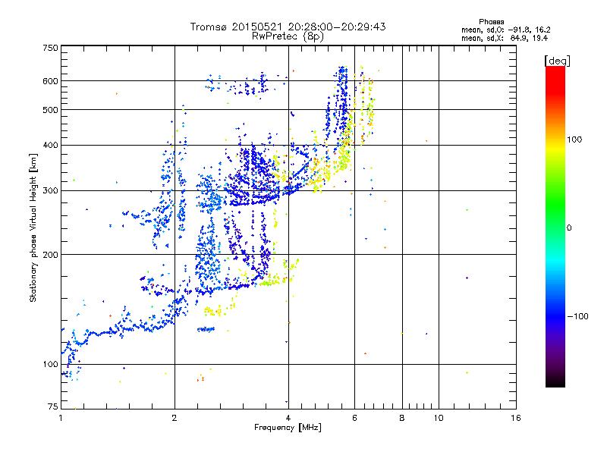Click the y-axis '100' tick label

click(50, 364)
